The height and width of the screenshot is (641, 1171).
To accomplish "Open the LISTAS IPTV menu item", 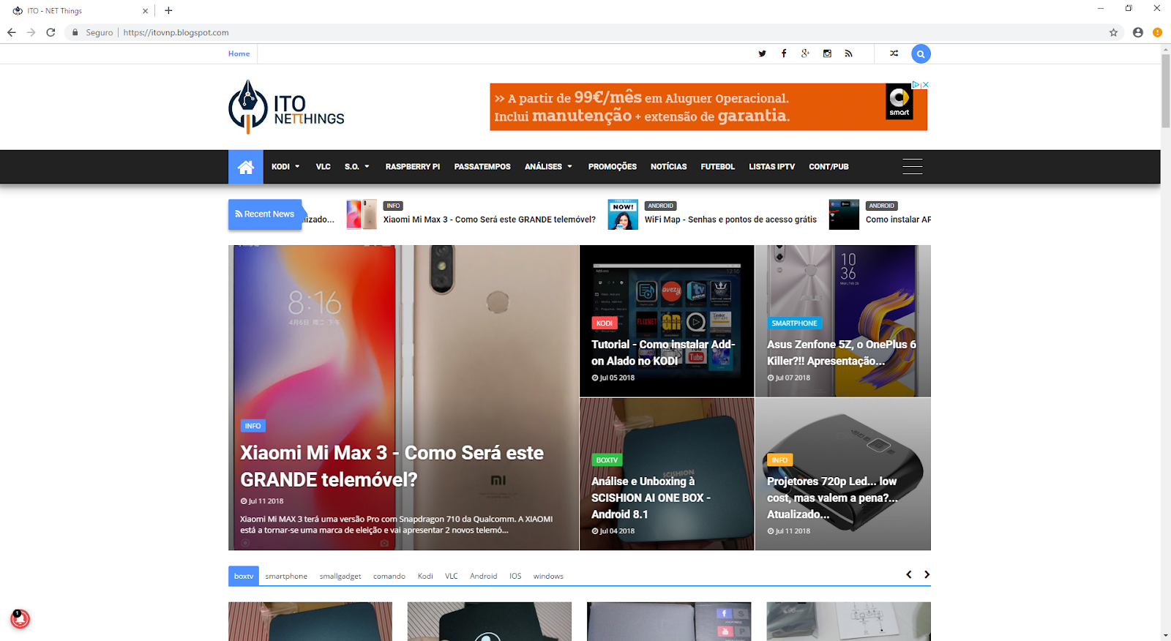I will tap(771, 167).
